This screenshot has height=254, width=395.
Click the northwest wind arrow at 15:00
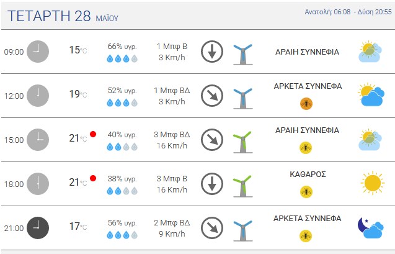coord(212,140)
